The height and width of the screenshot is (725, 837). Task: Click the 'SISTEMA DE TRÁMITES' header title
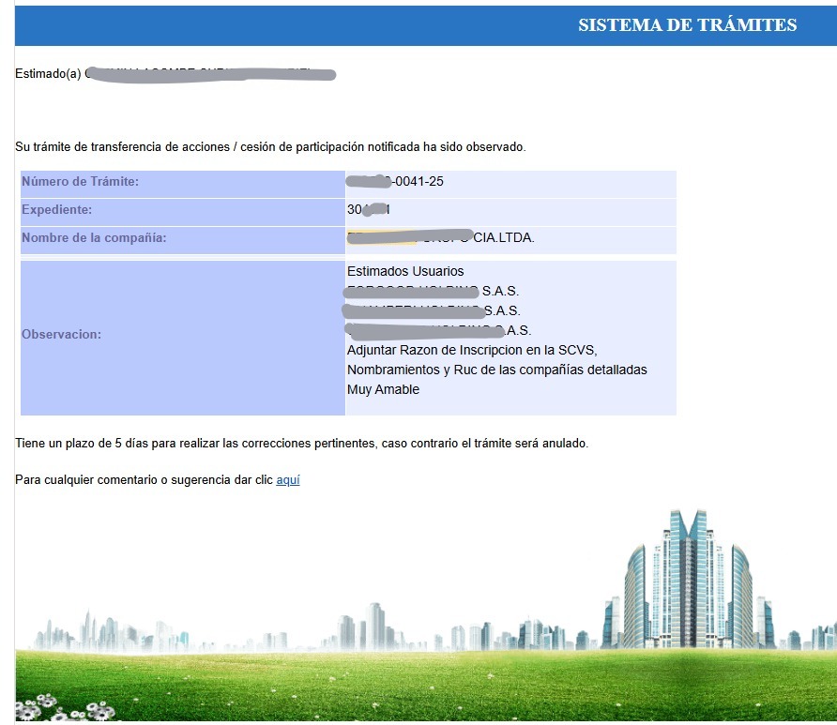click(x=687, y=25)
